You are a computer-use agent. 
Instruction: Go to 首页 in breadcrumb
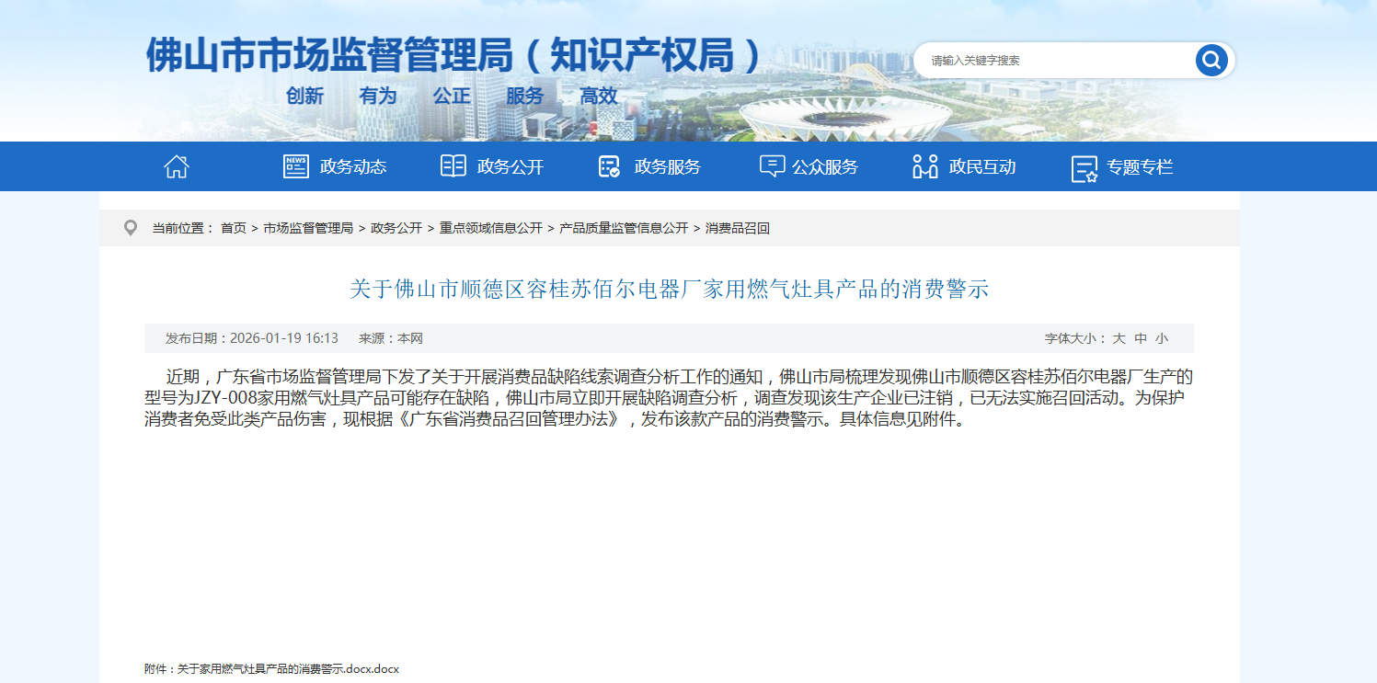[234, 228]
